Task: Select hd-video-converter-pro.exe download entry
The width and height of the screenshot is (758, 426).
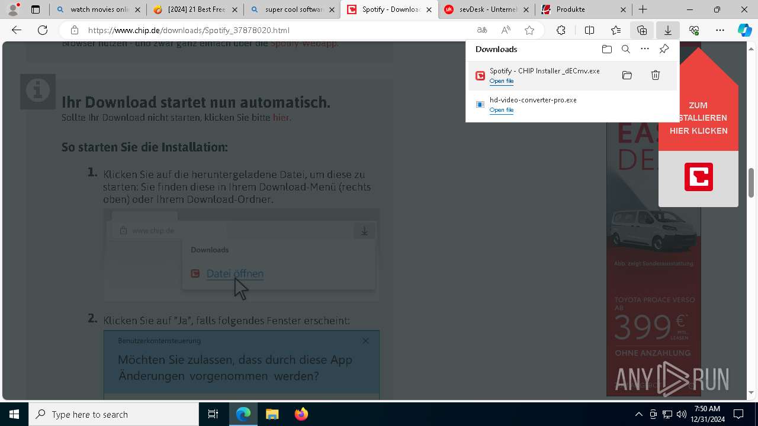Action: pos(572,105)
